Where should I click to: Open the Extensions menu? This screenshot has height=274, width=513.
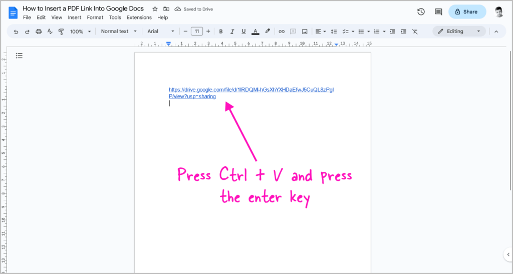pos(139,18)
